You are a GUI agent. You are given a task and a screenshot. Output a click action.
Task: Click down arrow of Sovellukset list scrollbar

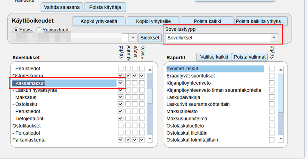click(150, 139)
